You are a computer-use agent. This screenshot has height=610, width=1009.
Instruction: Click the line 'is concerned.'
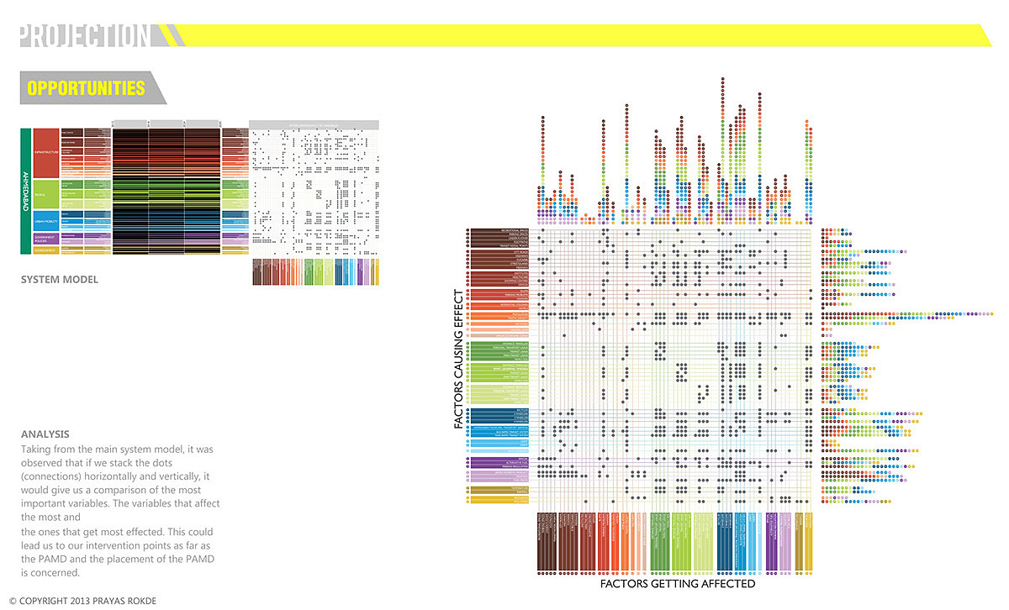coord(50,572)
